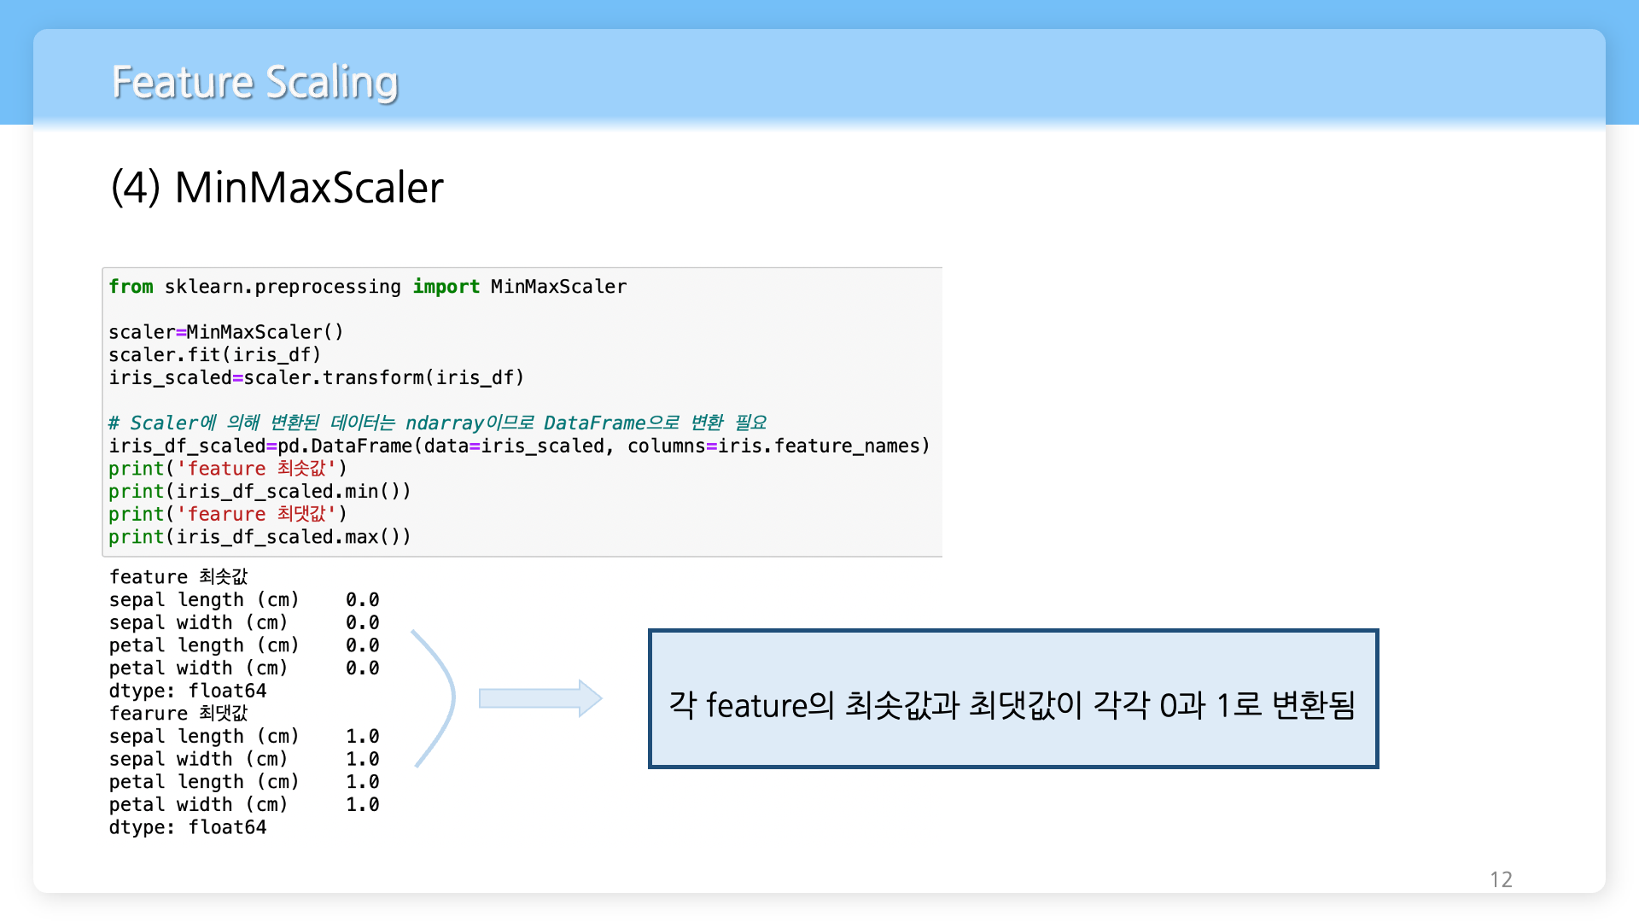Click the Feature Scaling slide title
This screenshot has width=1639, height=922.
[254, 82]
